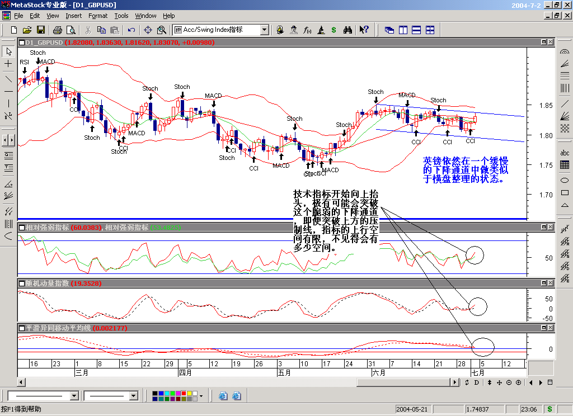Click the system tester dollar icon
This screenshot has width=573, height=416.
334,30
